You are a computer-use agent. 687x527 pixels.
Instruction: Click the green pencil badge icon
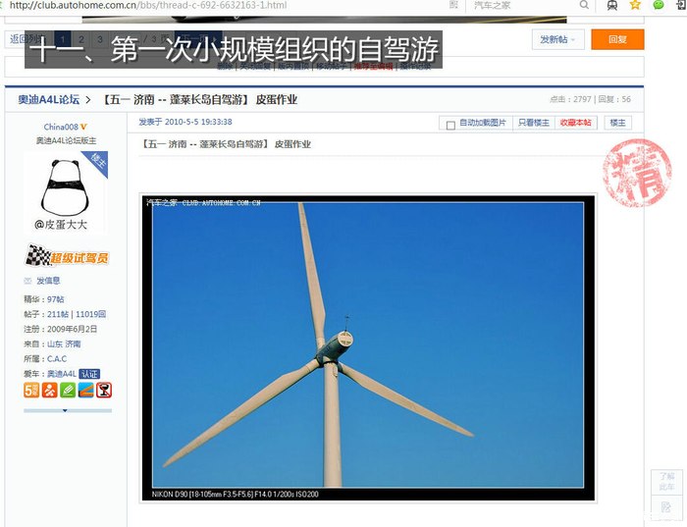click(x=68, y=390)
